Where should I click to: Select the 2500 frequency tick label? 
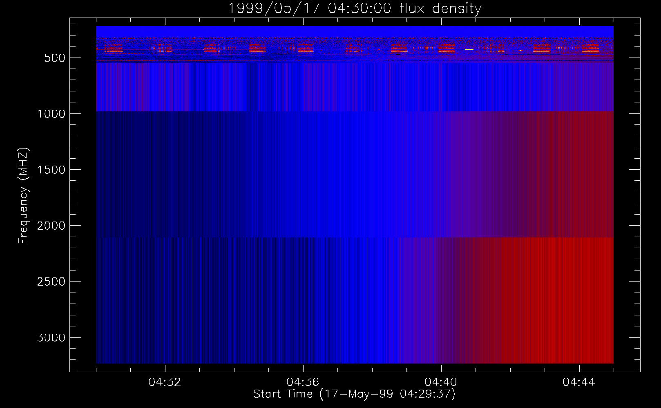(51, 282)
